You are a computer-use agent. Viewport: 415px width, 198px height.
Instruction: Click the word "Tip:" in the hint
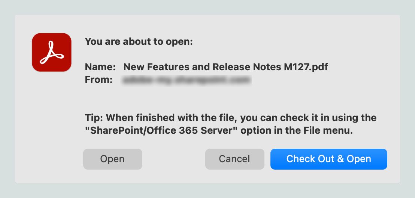(x=94, y=118)
